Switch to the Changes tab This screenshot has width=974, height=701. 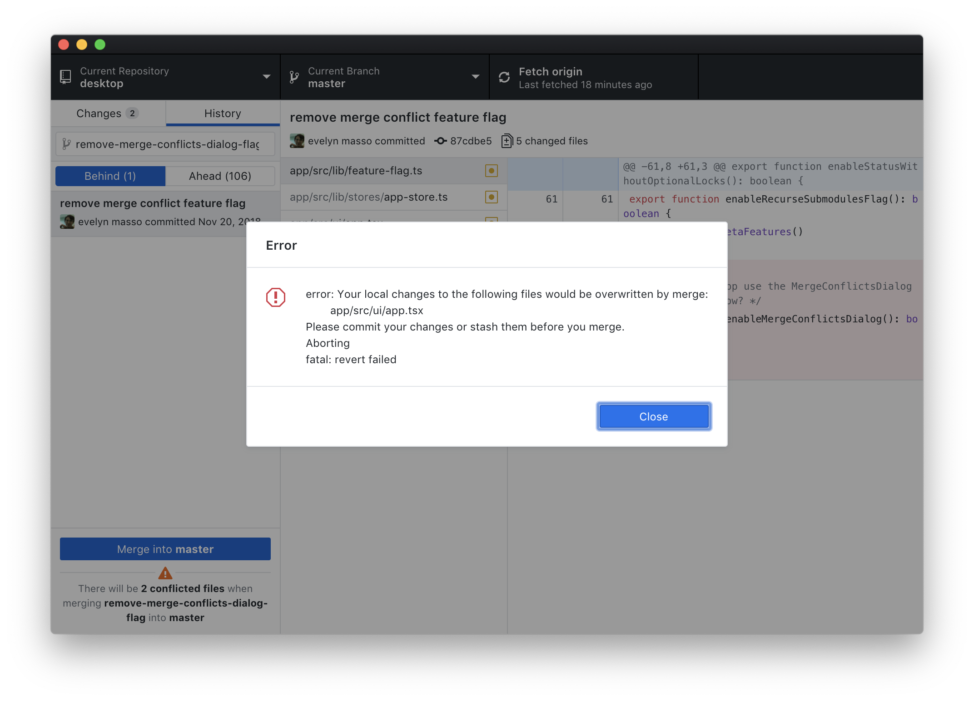pos(108,113)
